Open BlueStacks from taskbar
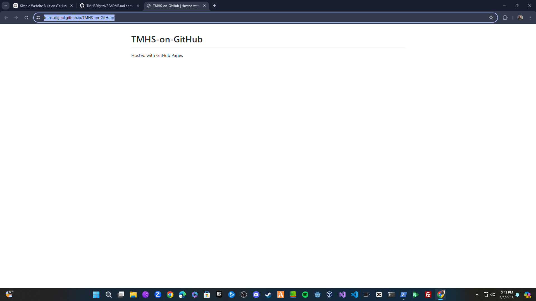Viewport: 536px width, 301px height. (x=293, y=295)
